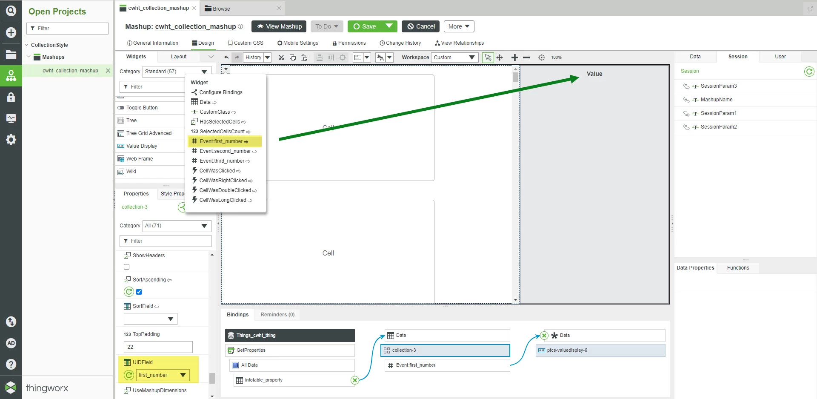Click the undo arrow in design toolbar
The height and width of the screenshot is (399, 817).
(226, 57)
